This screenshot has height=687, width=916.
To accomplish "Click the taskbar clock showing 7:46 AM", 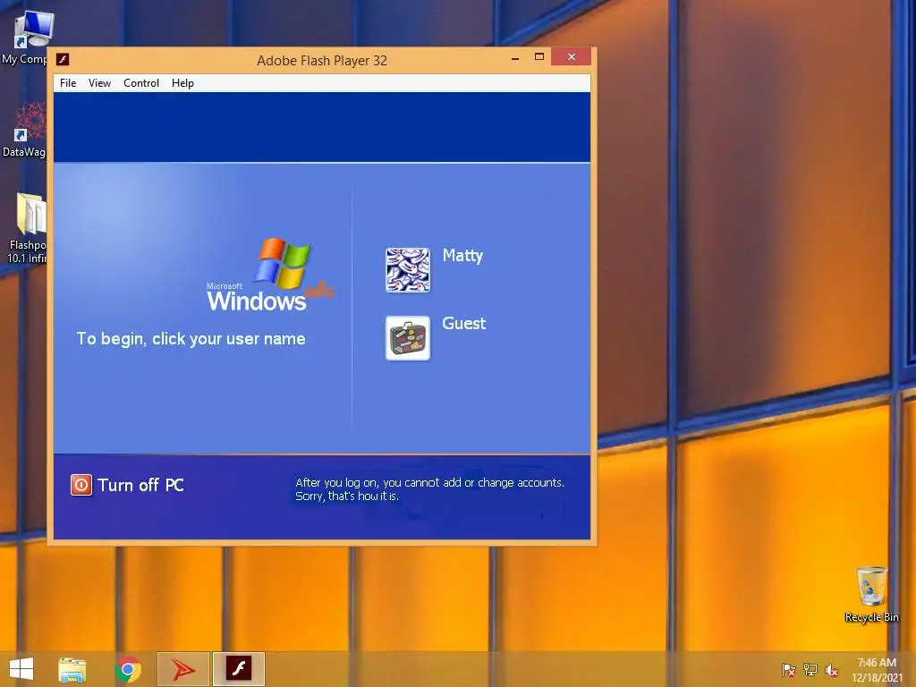I will 877,670.
